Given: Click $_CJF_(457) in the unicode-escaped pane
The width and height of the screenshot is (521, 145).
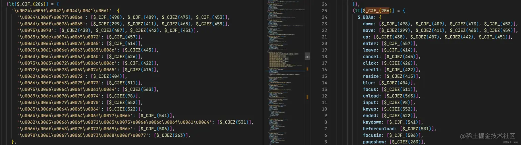Looking at the screenshot, I should (123, 37).
